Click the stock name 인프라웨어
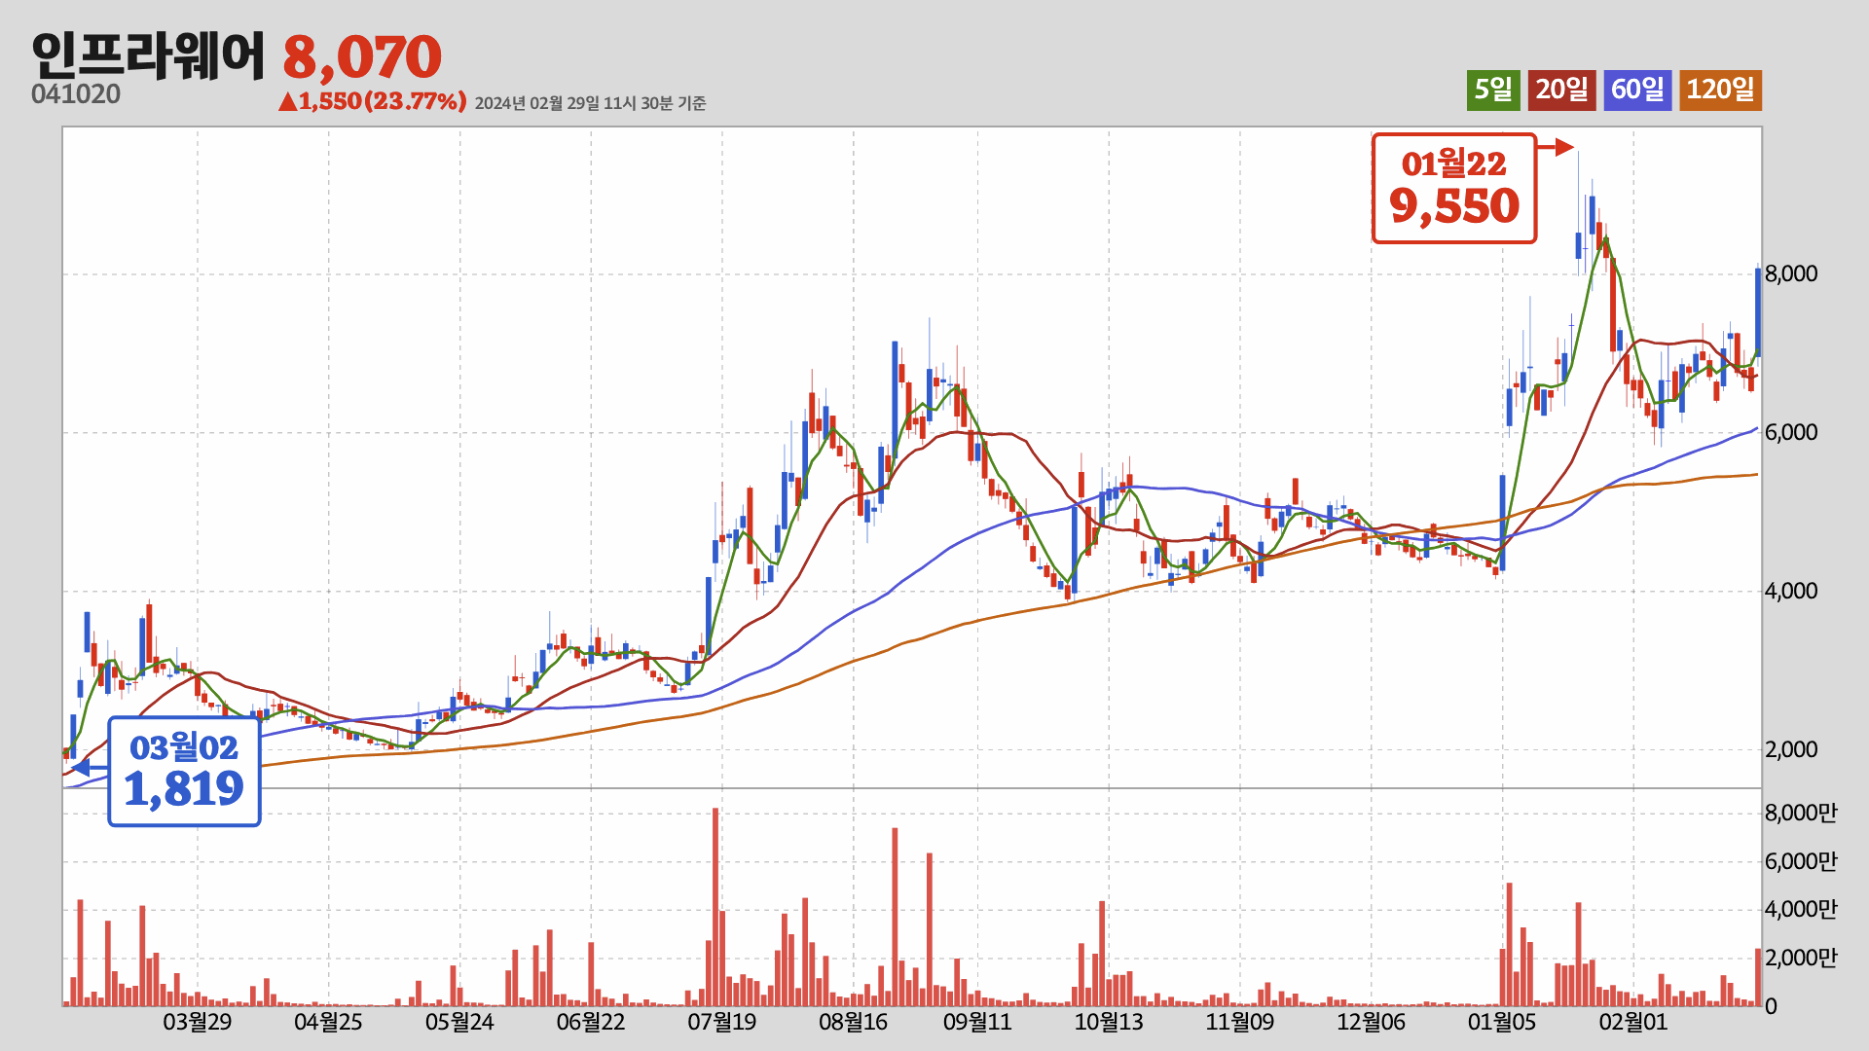1869x1051 pixels. (148, 56)
